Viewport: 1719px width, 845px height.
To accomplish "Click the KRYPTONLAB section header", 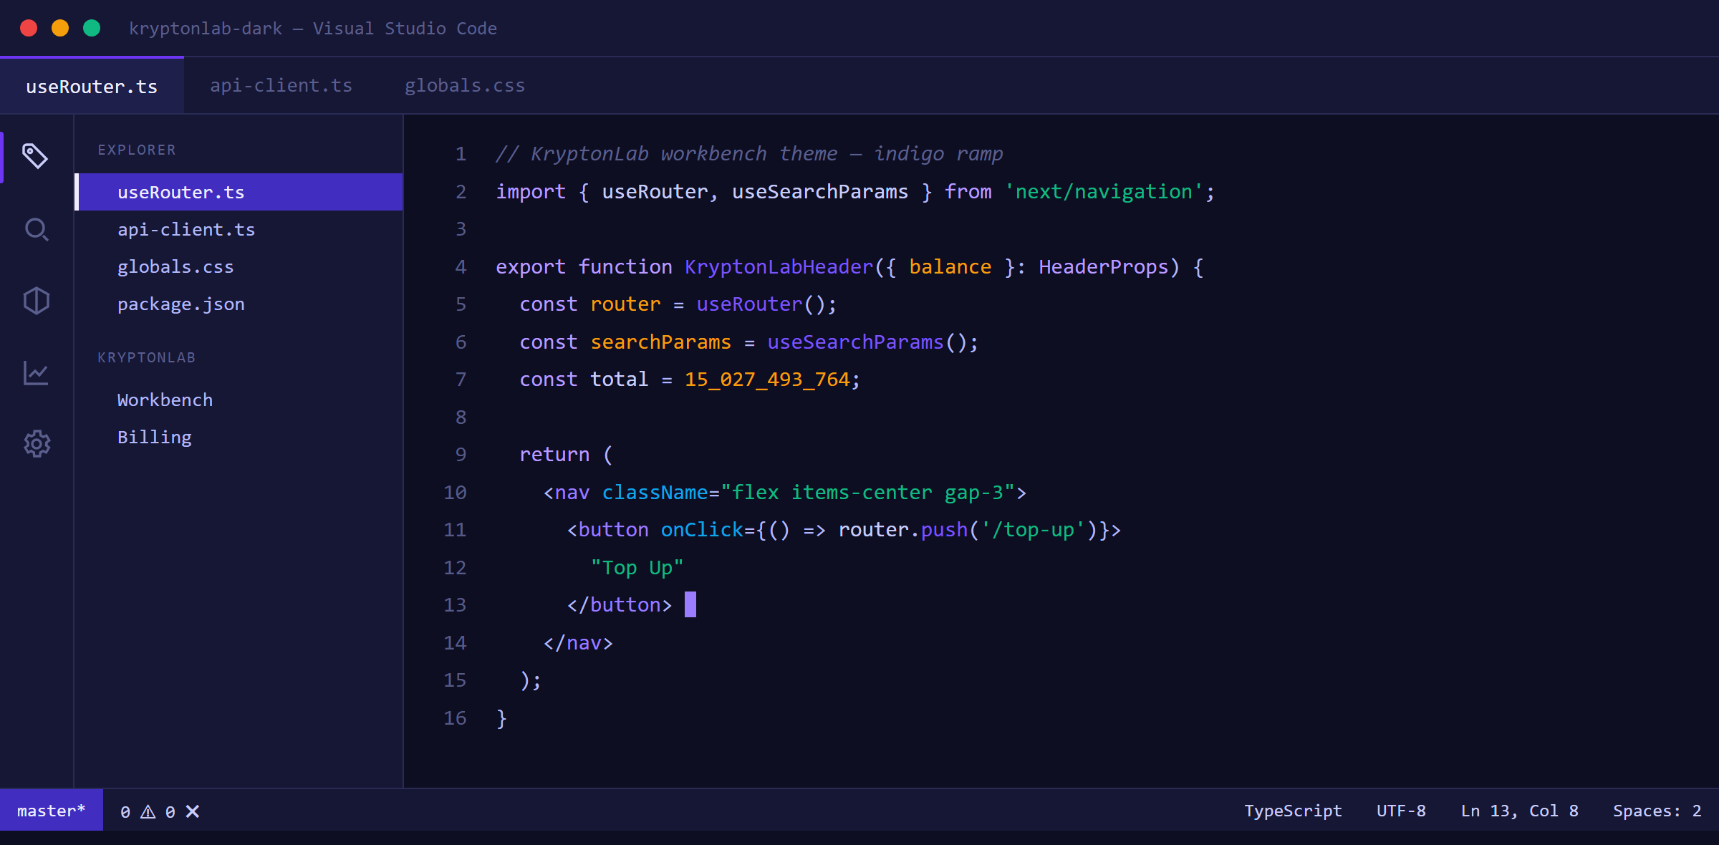I will coord(146,357).
